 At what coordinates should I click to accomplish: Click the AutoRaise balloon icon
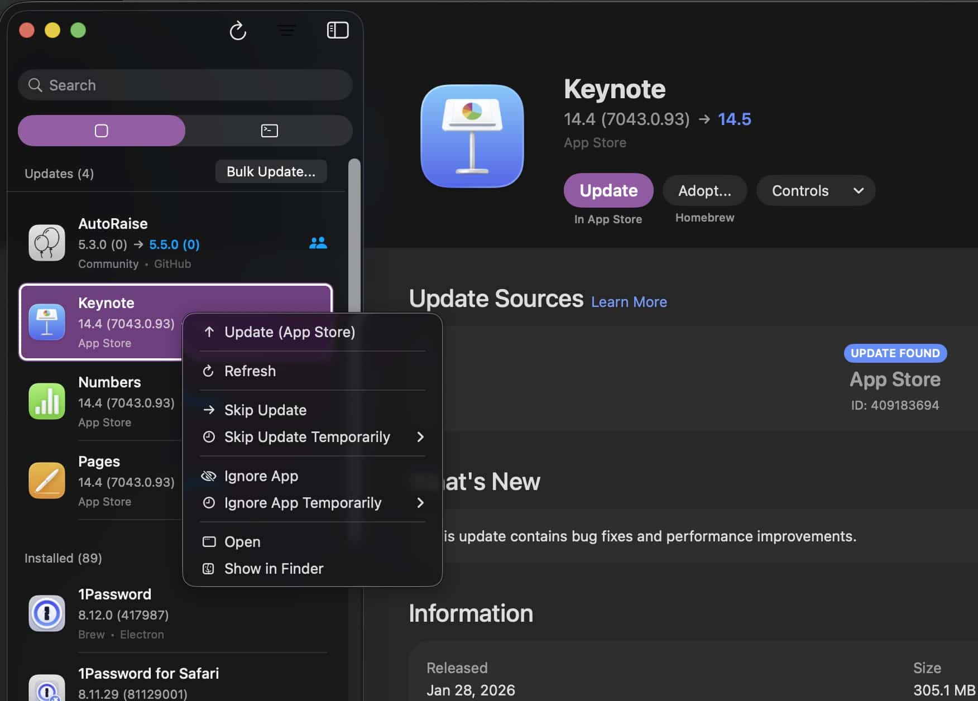point(47,243)
